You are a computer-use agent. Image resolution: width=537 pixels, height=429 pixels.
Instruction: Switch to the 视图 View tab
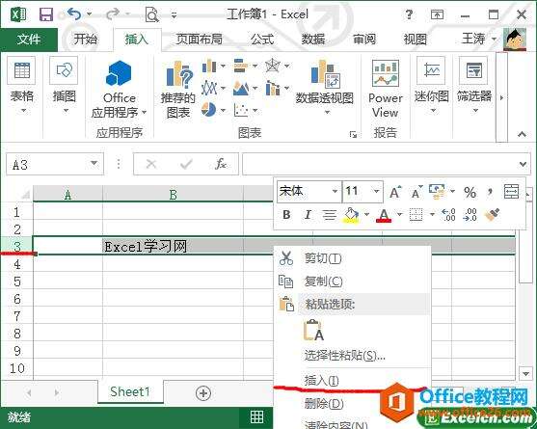point(416,40)
